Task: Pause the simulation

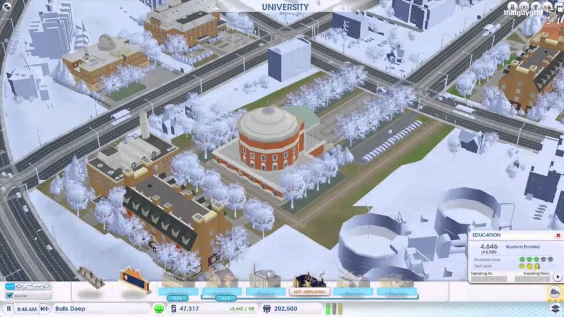Action: pyautogui.click(x=9, y=308)
